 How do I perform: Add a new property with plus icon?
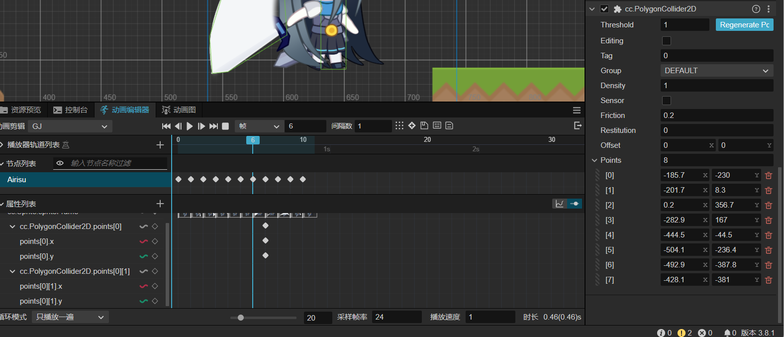160,204
